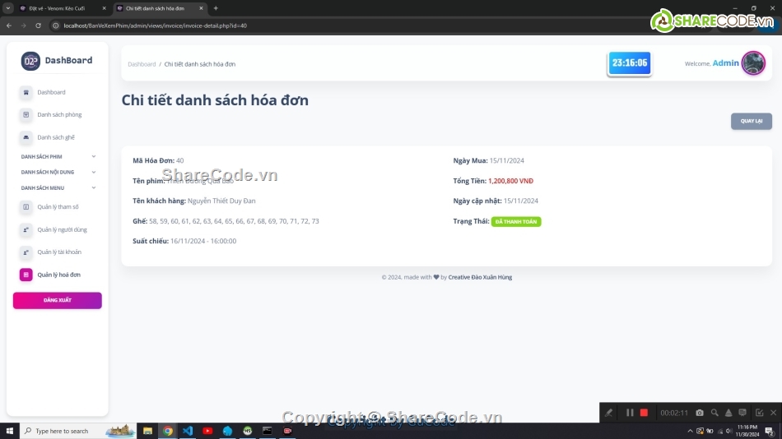This screenshot has height=439, width=782.
Task: Click the Danh sách phòng sidebar icon
Action: [26, 114]
